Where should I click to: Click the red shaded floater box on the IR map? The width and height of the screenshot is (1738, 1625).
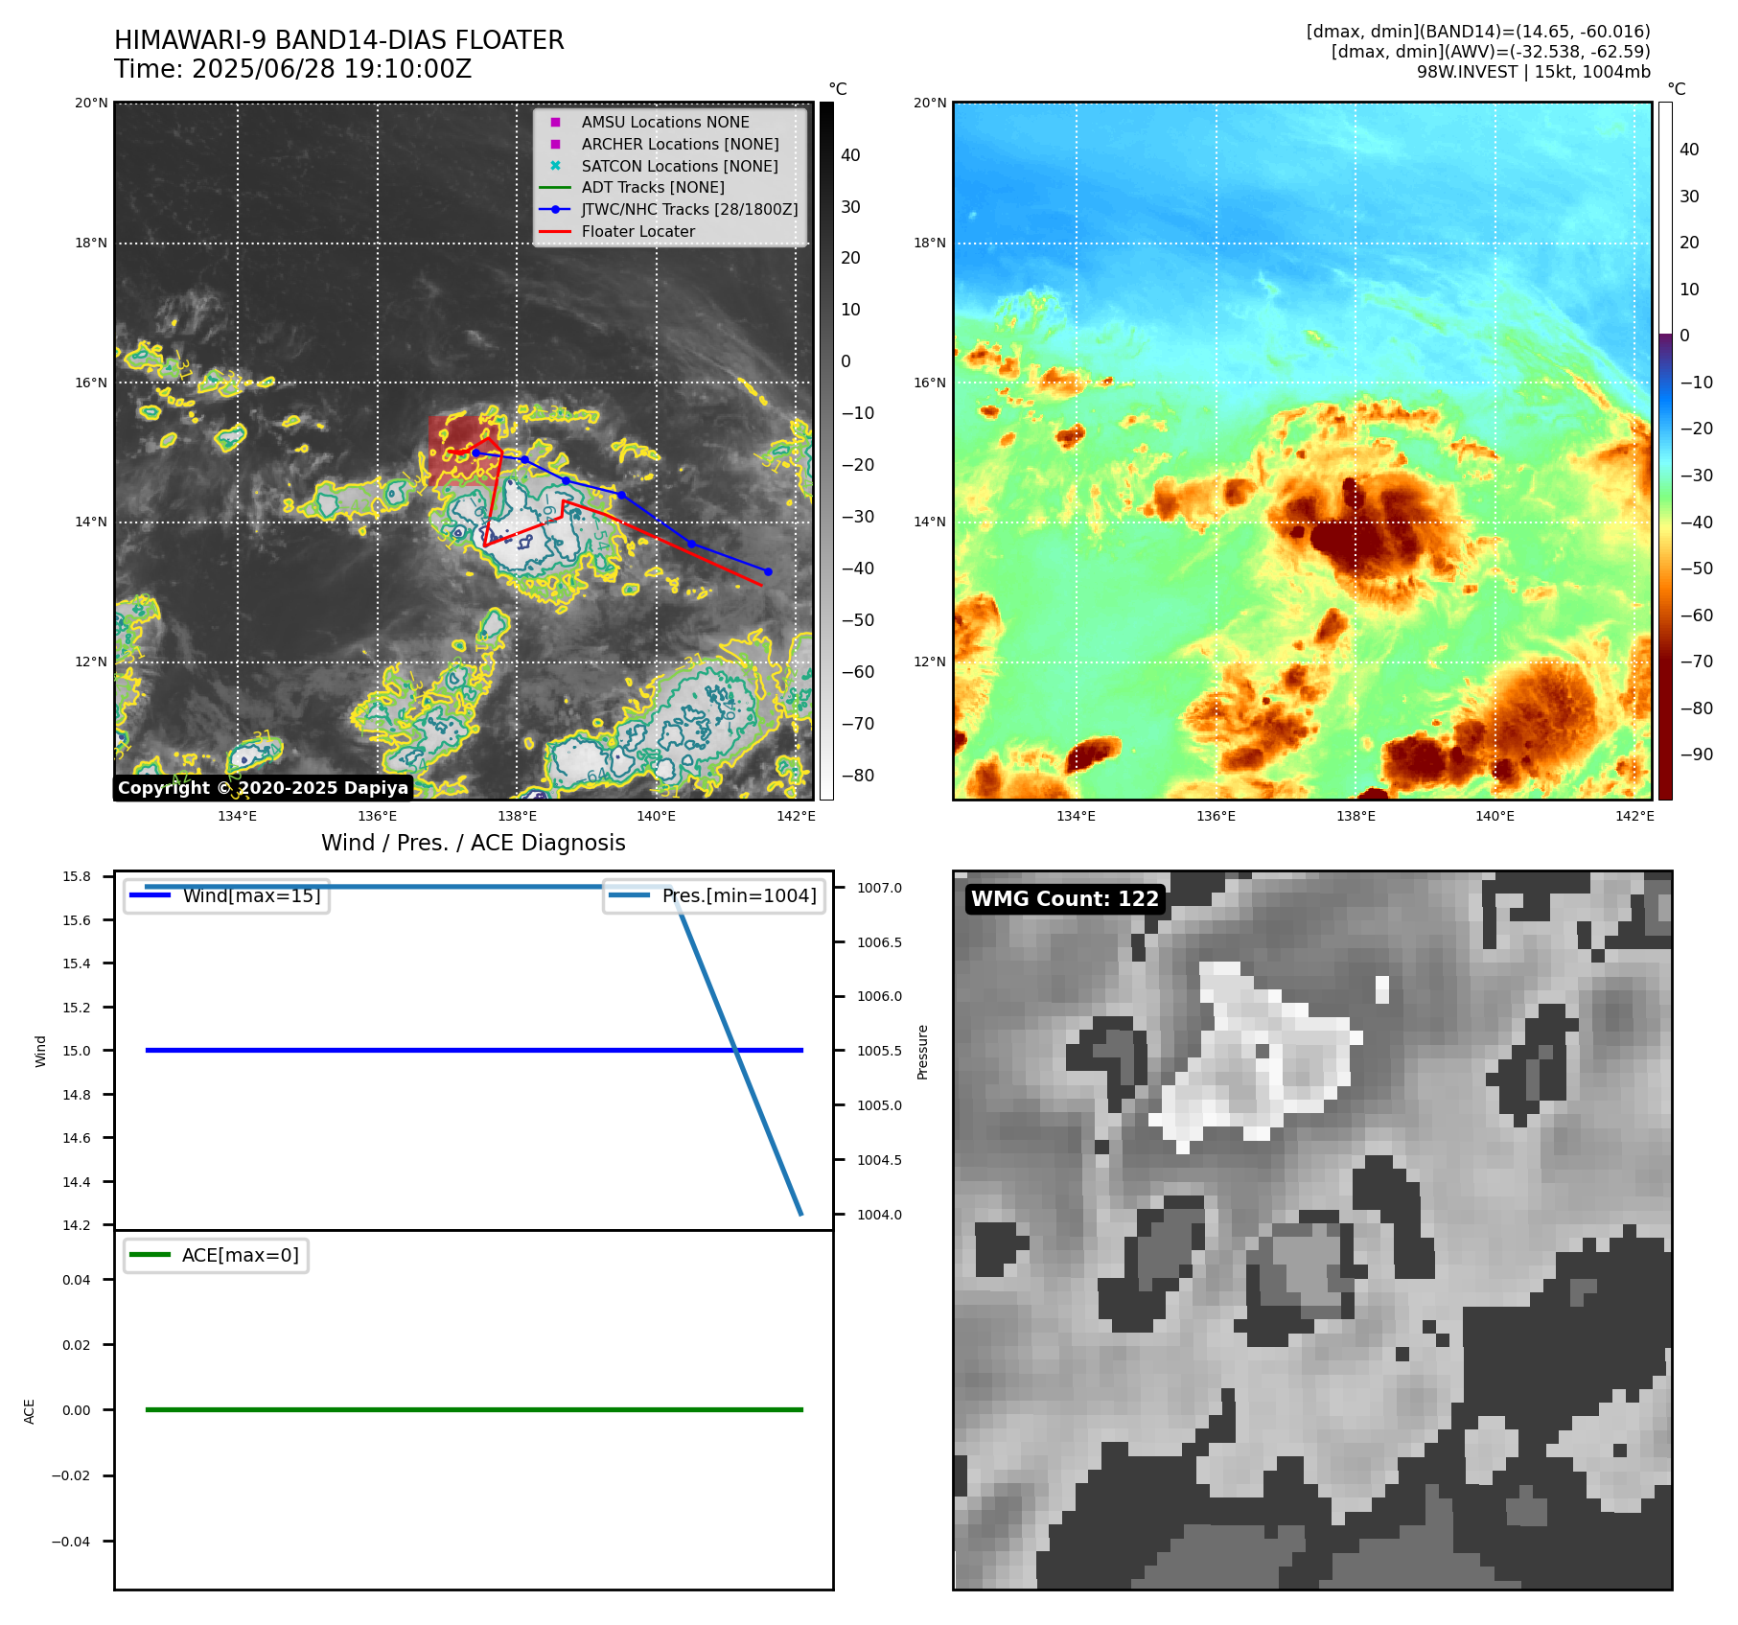[465, 449]
